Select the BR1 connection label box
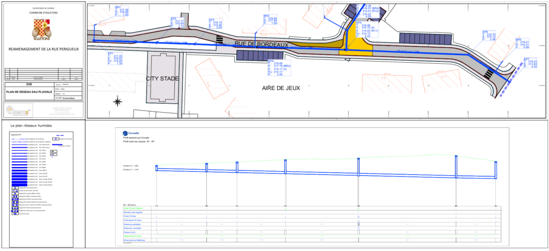The width and height of the screenshot is (549, 251). [x=122, y=11]
